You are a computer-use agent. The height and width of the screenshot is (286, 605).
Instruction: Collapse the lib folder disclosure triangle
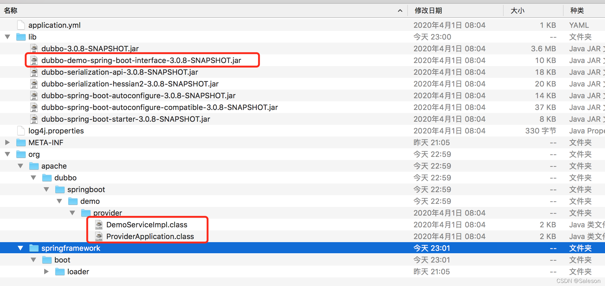(x=7, y=37)
